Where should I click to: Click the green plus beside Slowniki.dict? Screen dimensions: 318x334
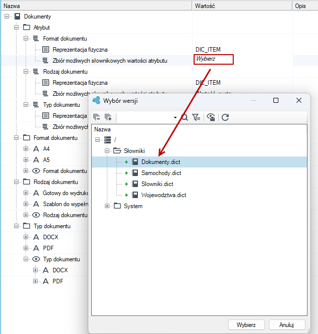pyautogui.click(x=126, y=184)
